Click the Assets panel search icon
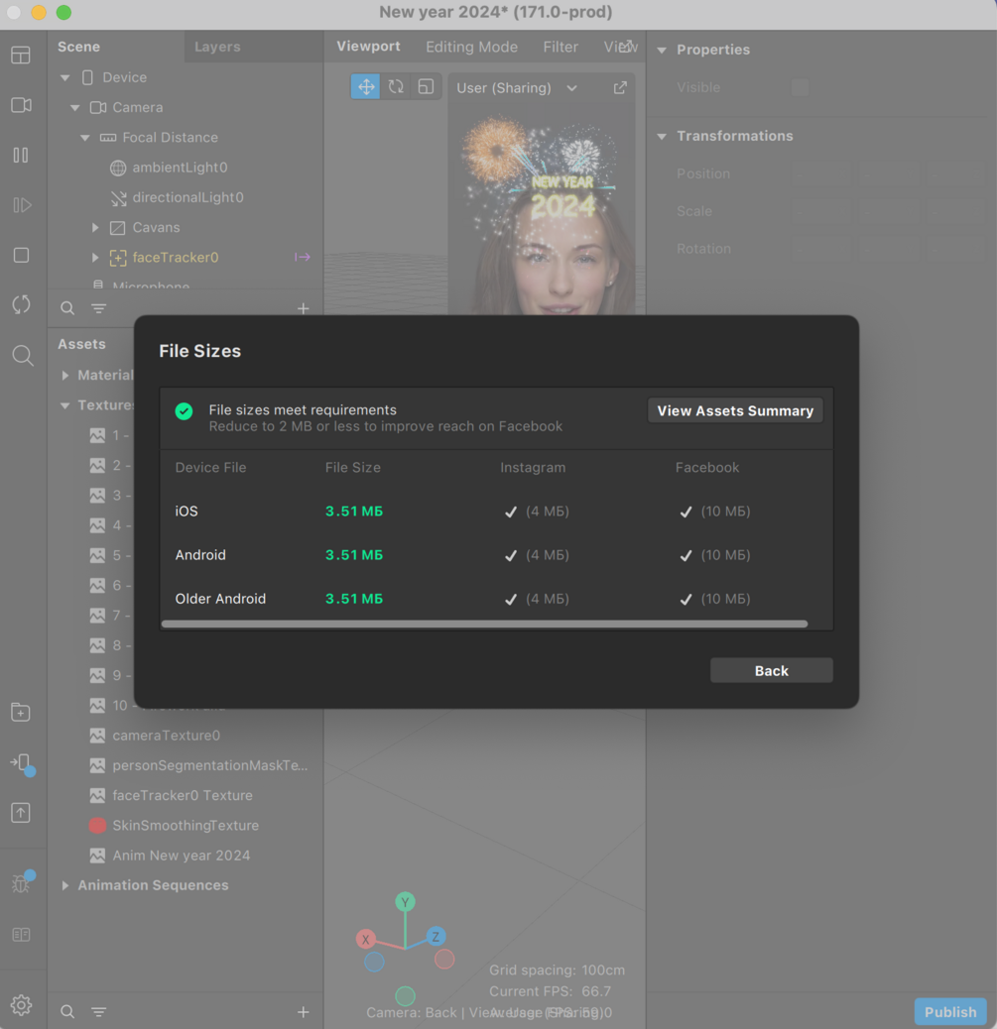 pyautogui.click(x=67, y=1011)
